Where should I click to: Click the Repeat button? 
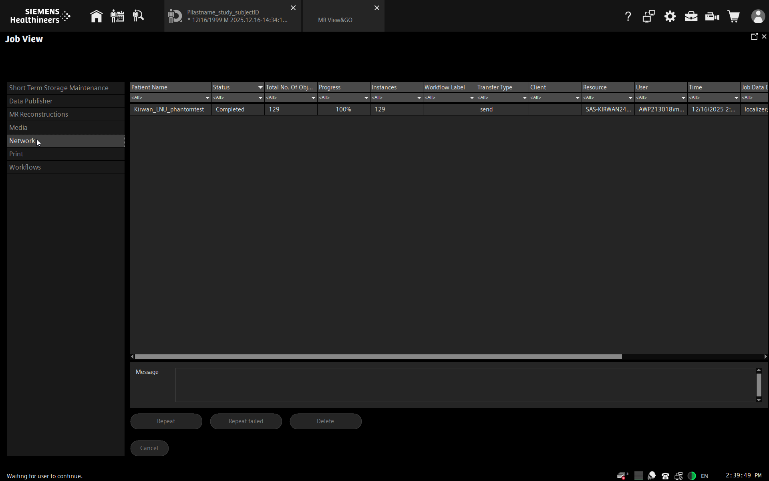[x=166, y=421]
